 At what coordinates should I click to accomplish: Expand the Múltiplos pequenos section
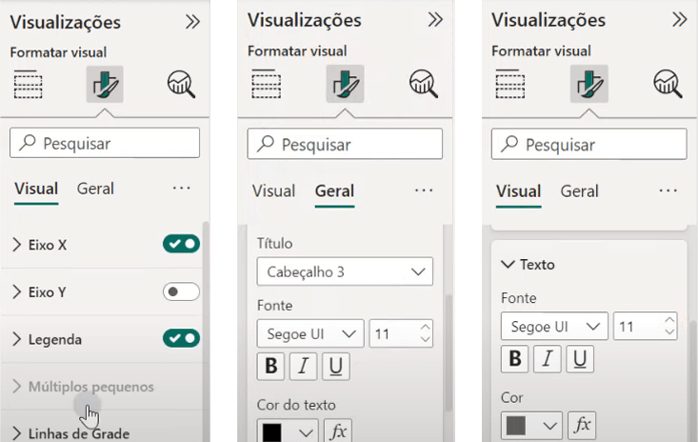(x=17, y=387)
